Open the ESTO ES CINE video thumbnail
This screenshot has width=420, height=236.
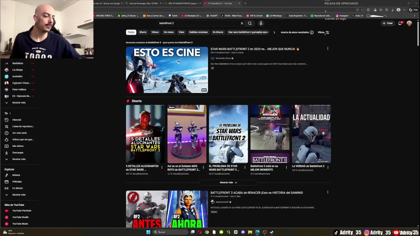pyautogui.click(x=167, y=70)
